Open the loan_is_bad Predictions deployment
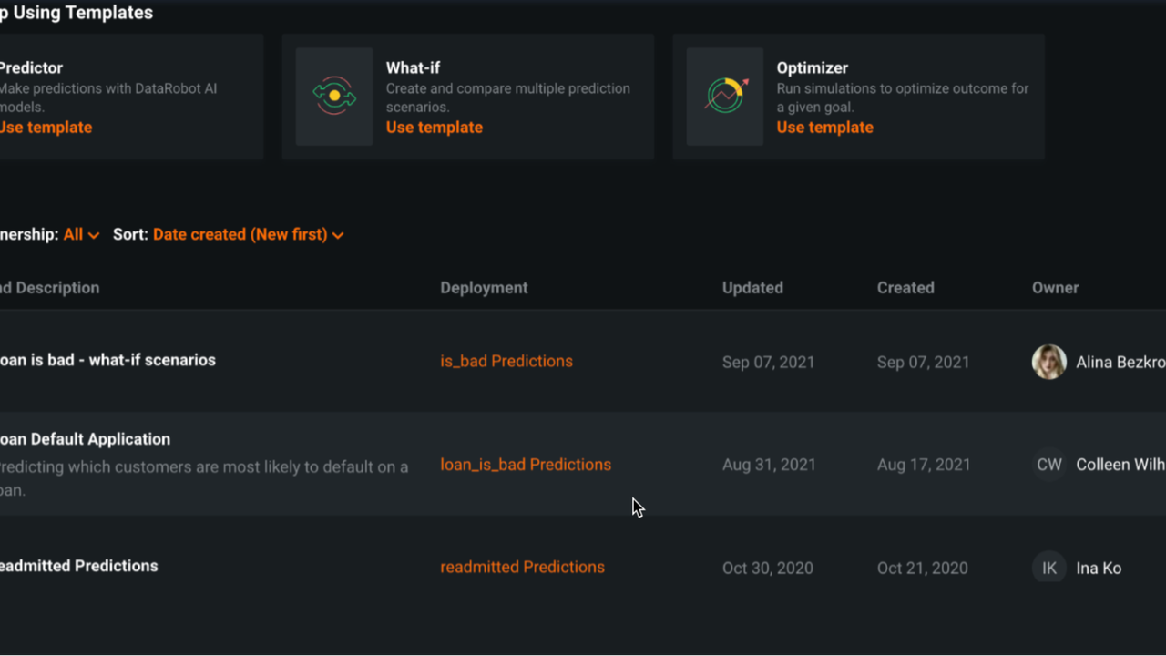Image resolution: width=1166 pixels, height=656 pixels. tap(526, 465)
